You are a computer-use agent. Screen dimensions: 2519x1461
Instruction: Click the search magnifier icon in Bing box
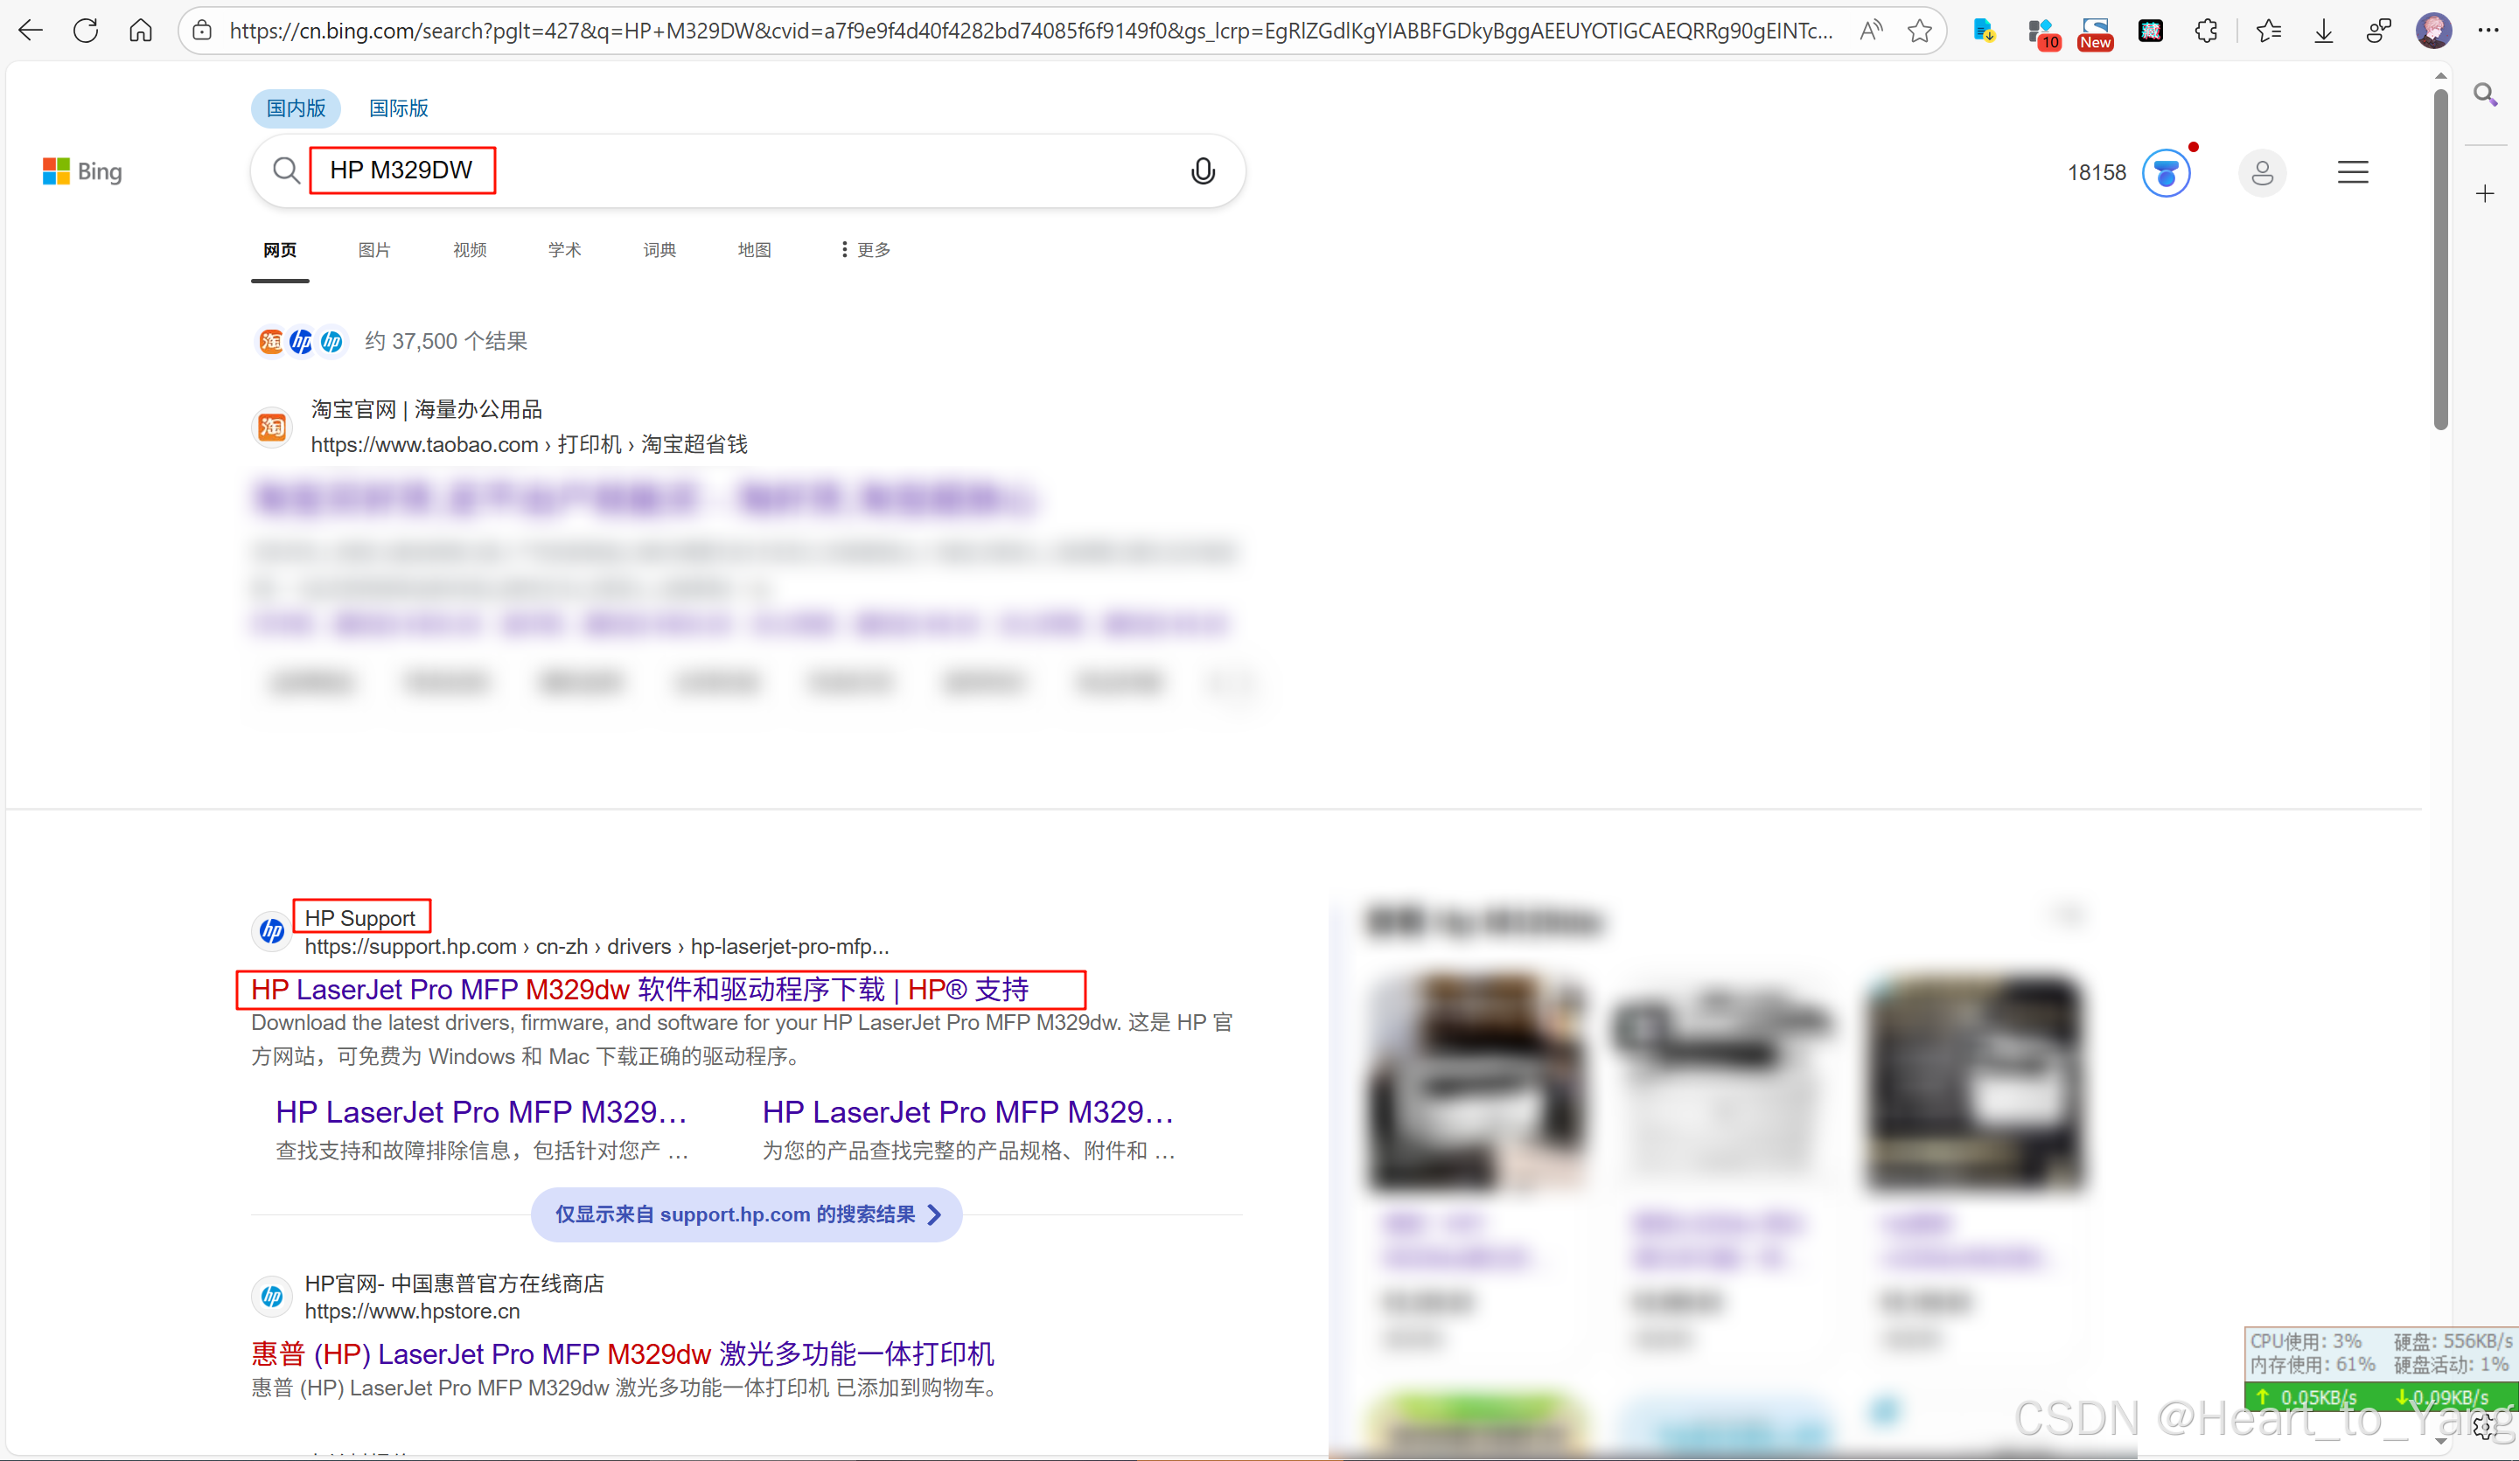click(286, 170)
